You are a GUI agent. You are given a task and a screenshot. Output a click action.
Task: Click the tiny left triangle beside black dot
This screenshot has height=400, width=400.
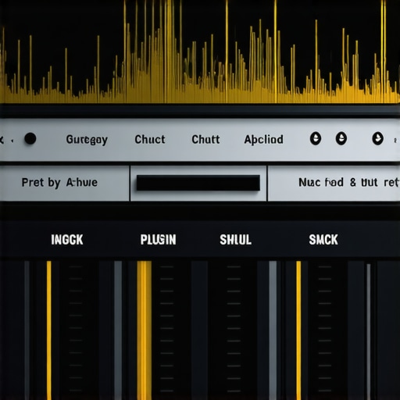tap(12, 141)
